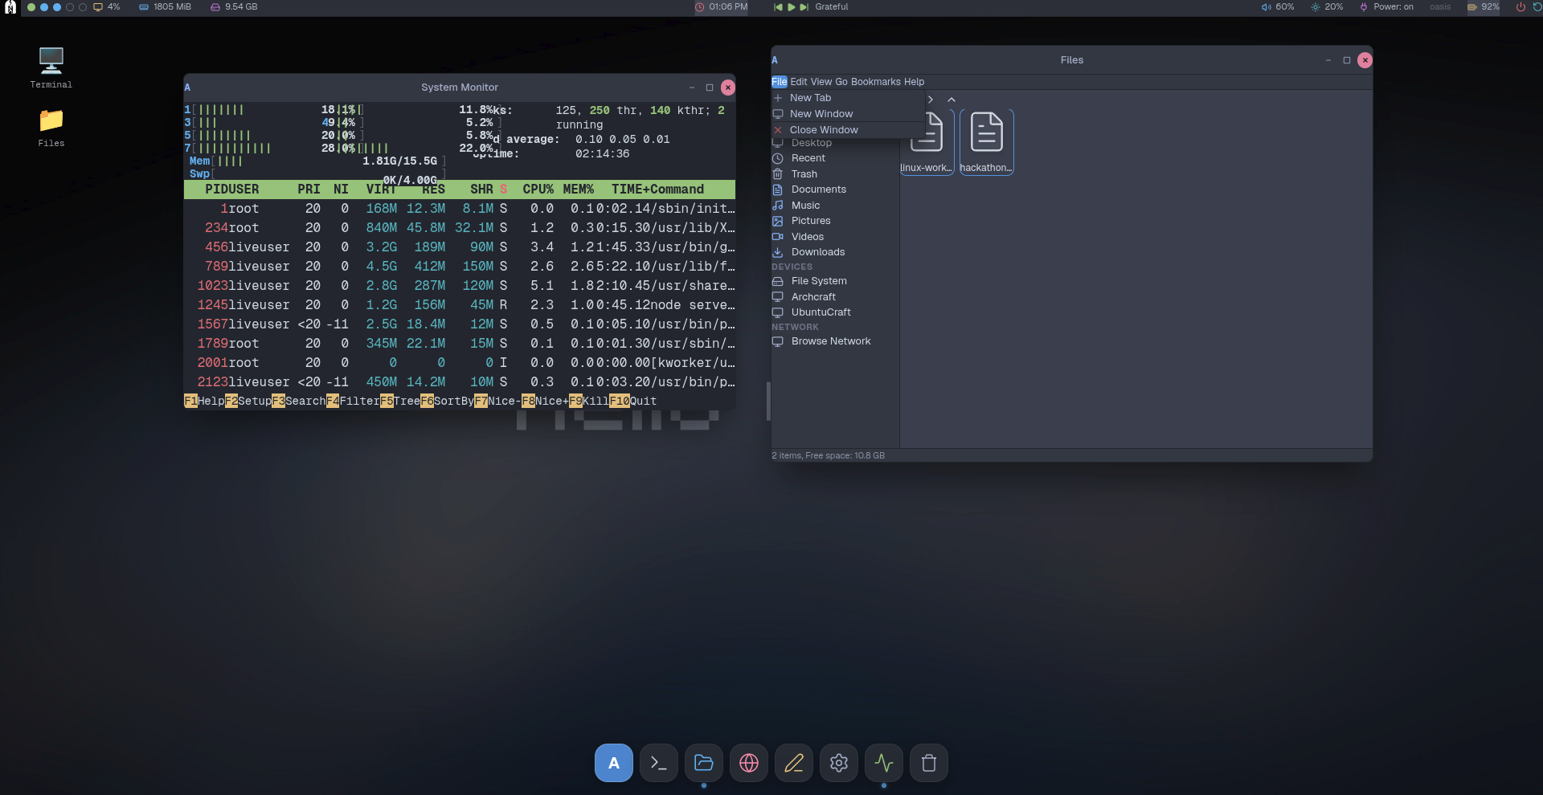The width and height of the screenshot is (1543, 795).
Task: Launch terminal from the dock
Action: (x=659, y=763)
